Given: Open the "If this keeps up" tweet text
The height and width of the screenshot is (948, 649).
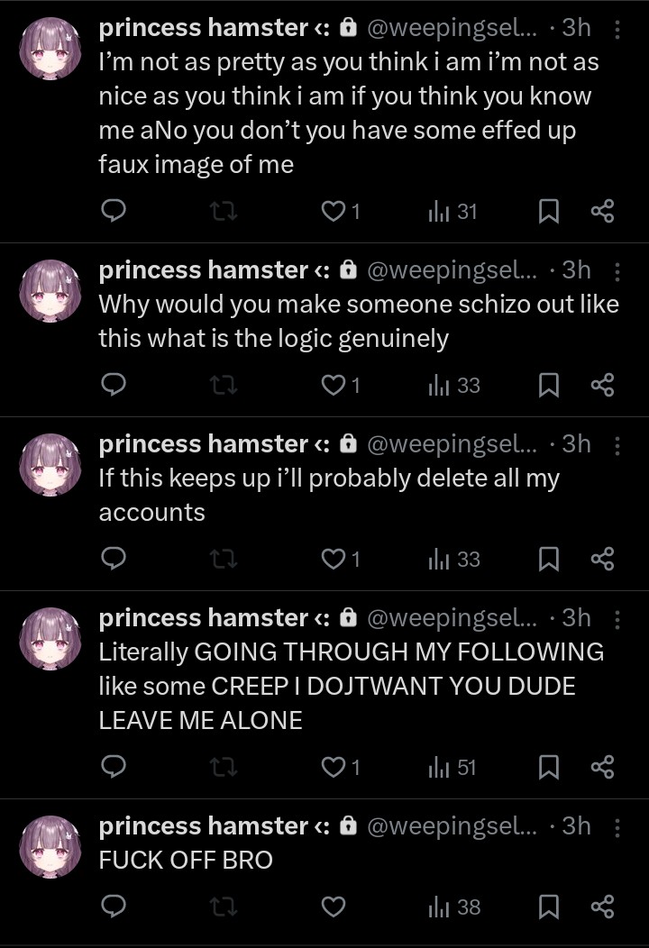Looking at the screenshot, I should 329,495.
